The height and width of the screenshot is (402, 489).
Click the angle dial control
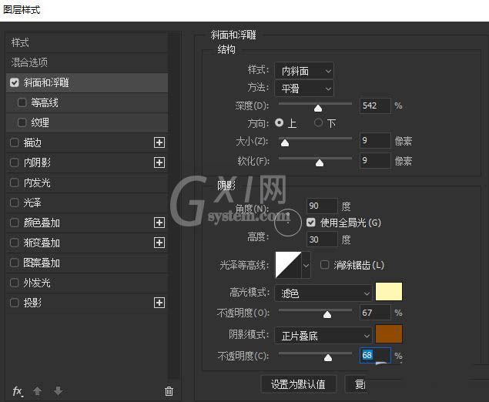[287, 223]
